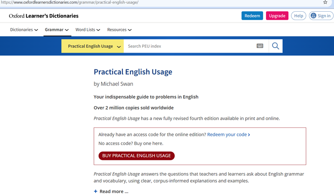The width and height of the screenshot is (334, 196).
Task: Click the Help button
Action: tap(299, 16)
